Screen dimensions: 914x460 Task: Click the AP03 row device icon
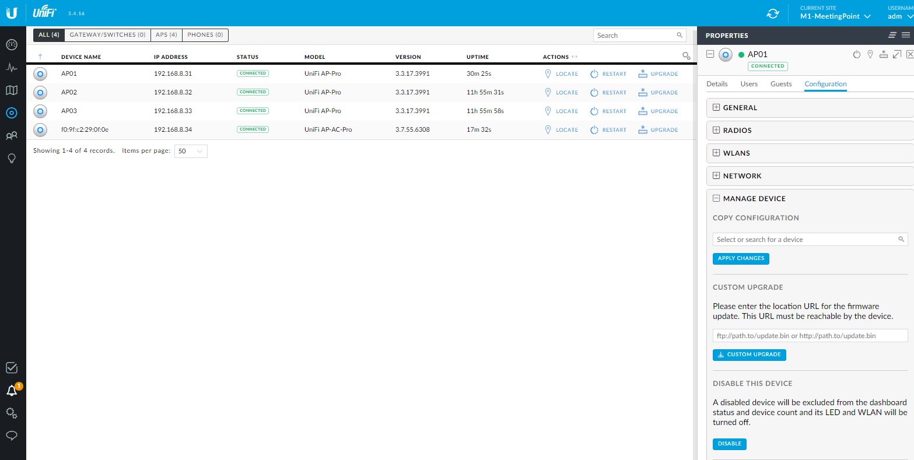coord(40,111)
